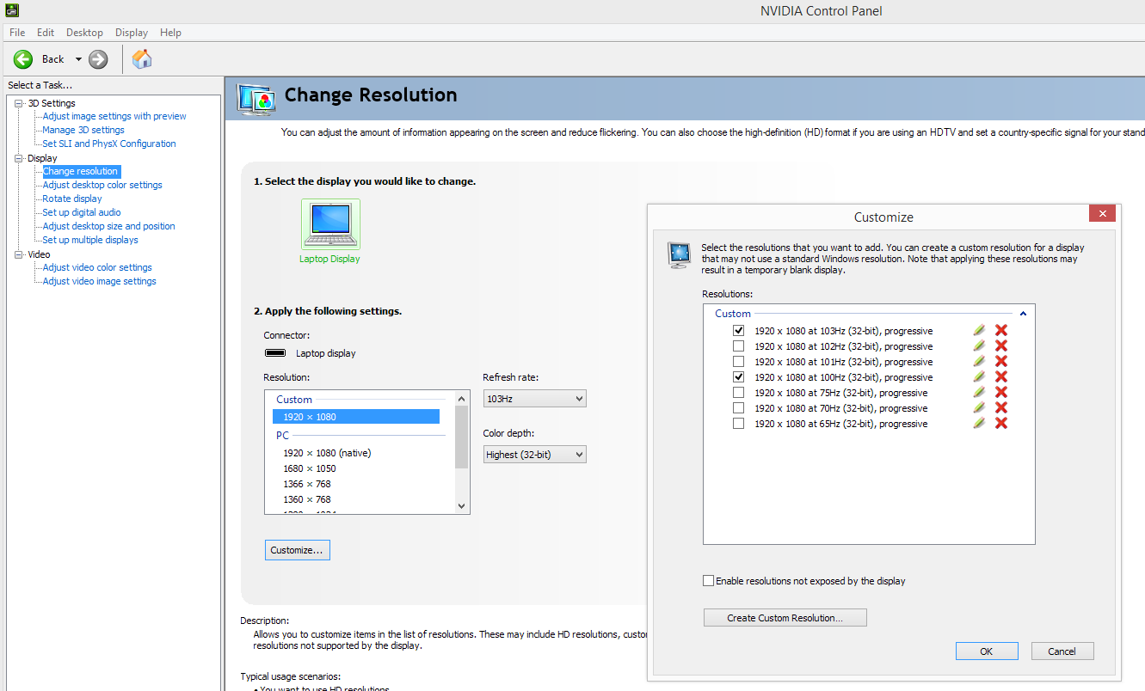
Task: Uncheck the 1920 x 1080 at 100Hz checkbox
Action: (738, 377)
